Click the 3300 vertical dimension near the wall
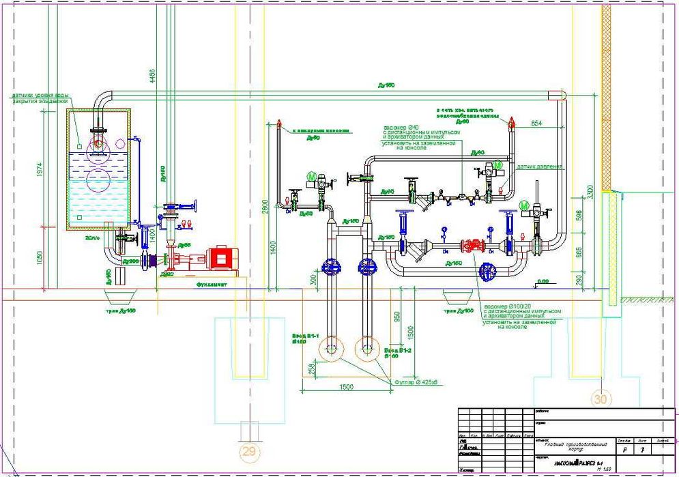 tap(591, 192)
